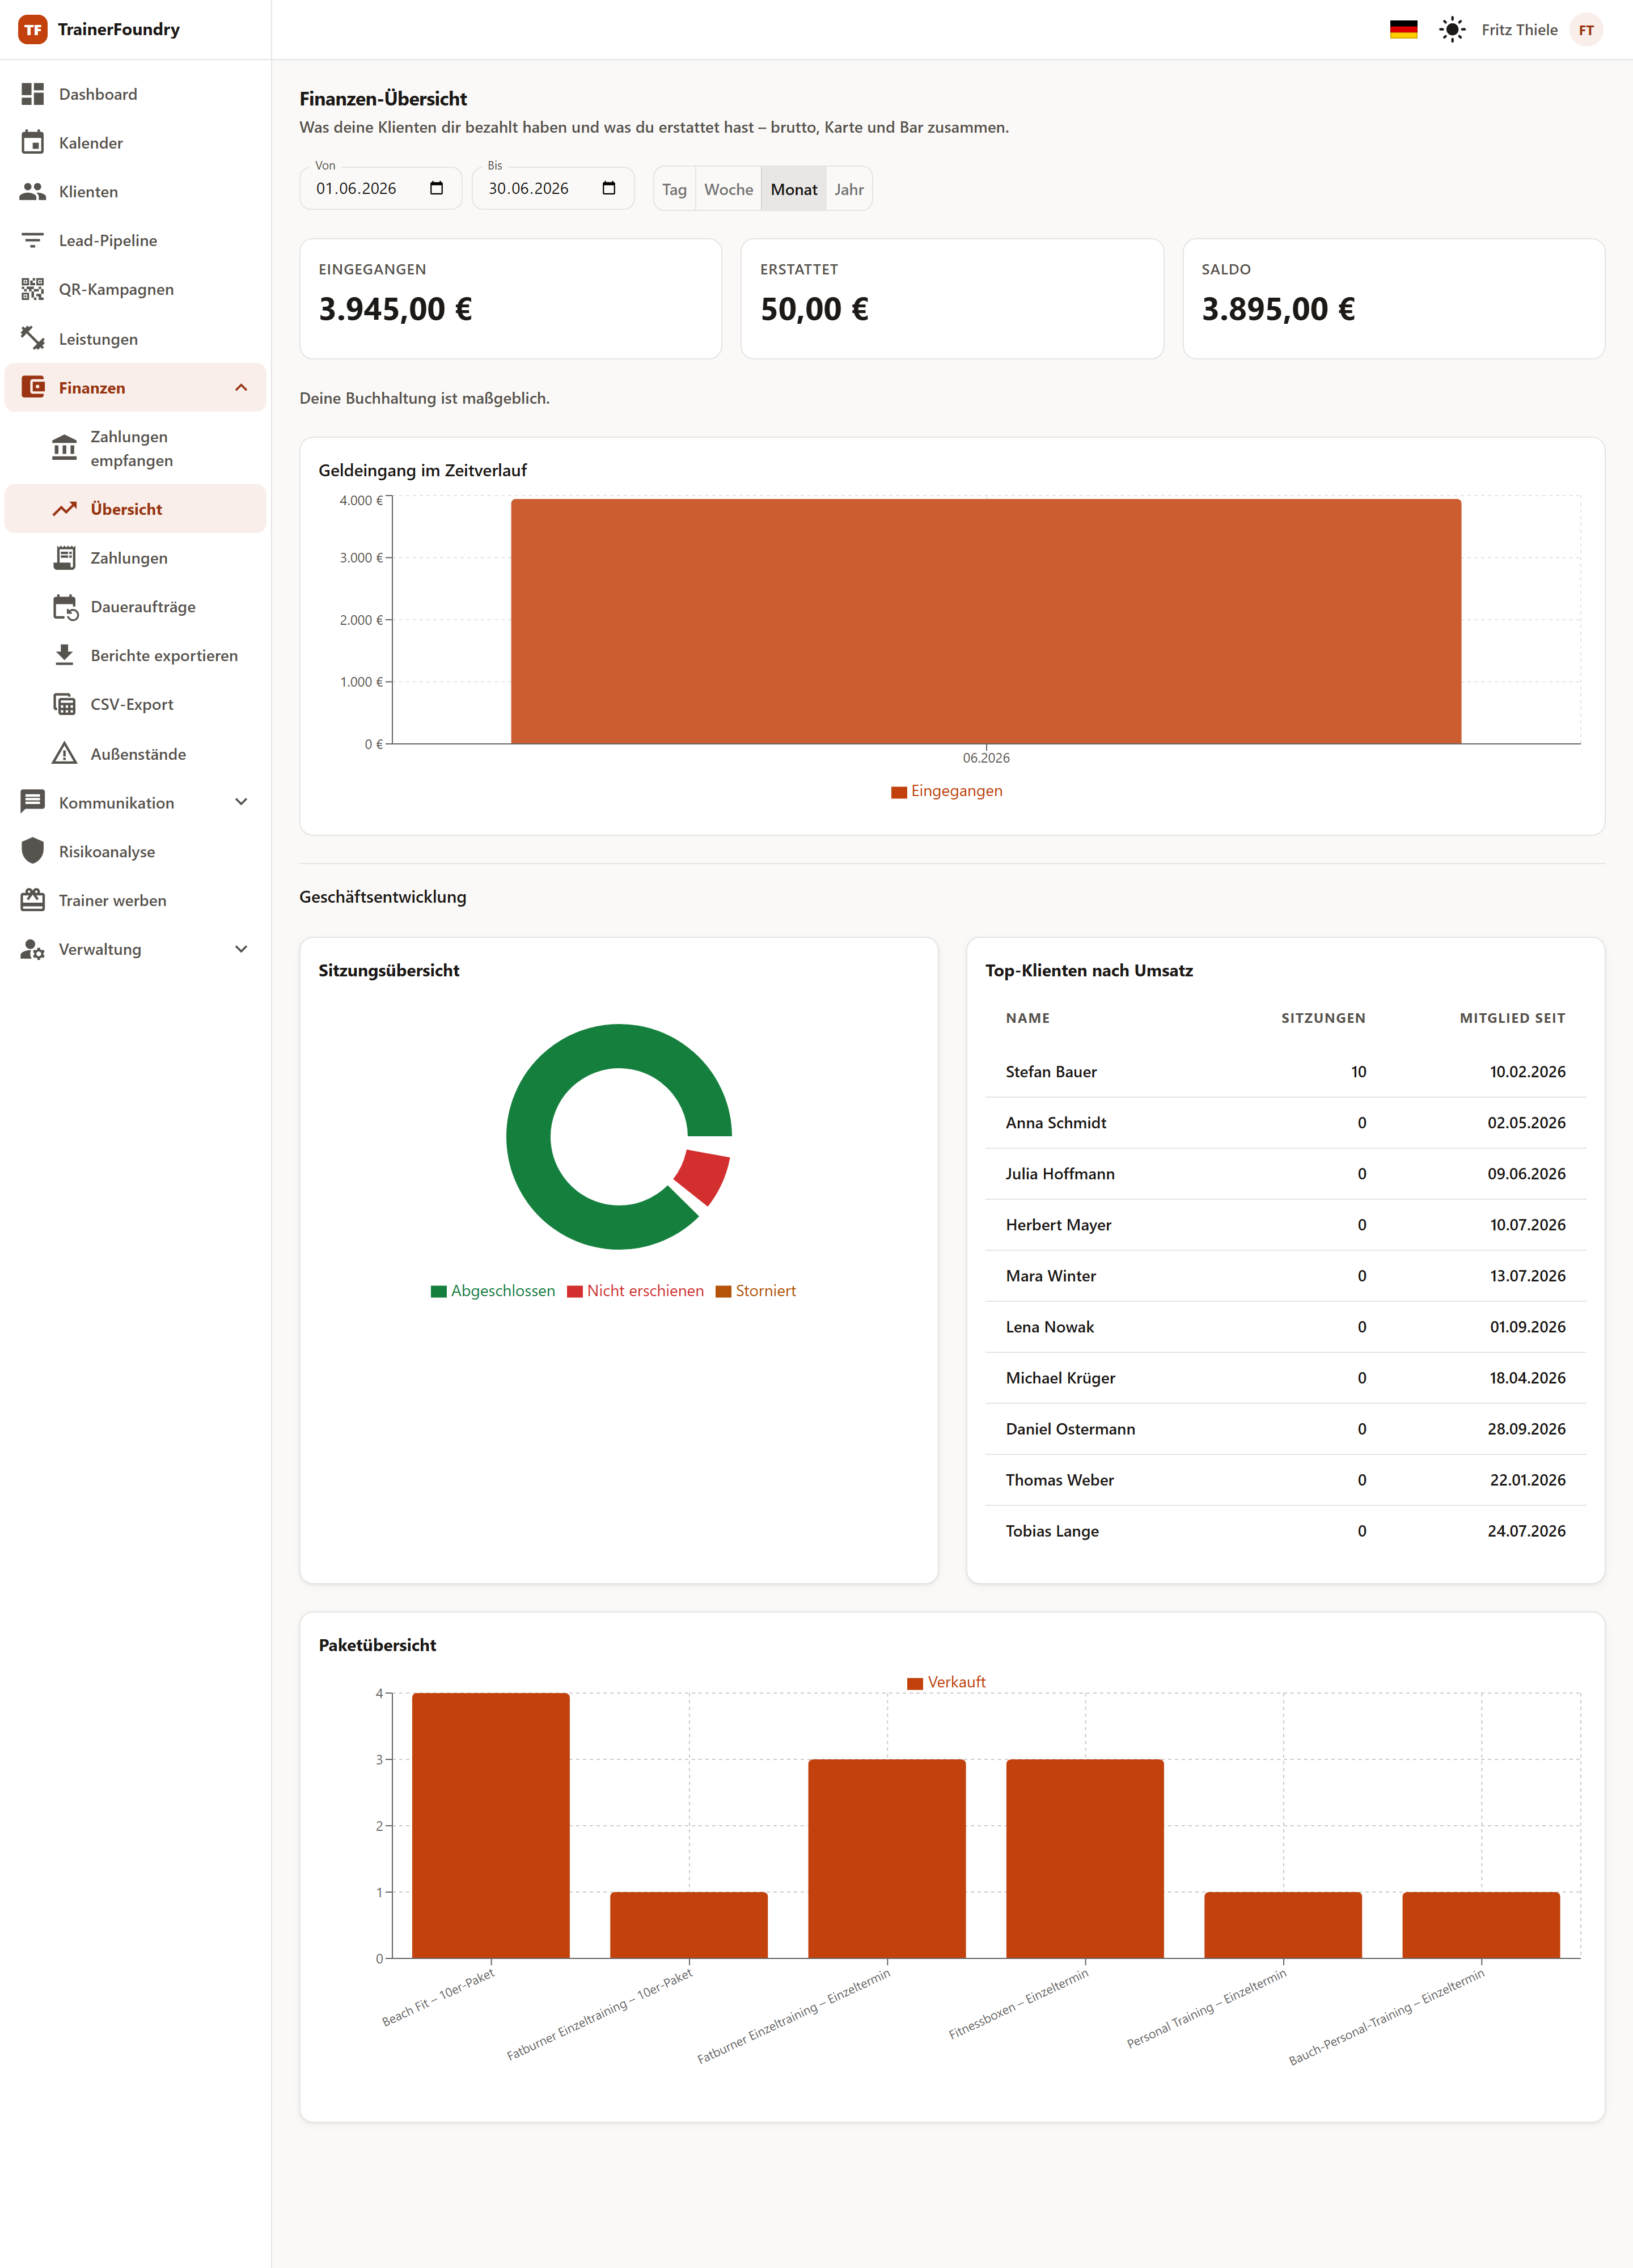Click the TrainerFoundry logo
The width and height of the screenshot is (1633, 2268).
pyautogui.click(x=33, y=30)
